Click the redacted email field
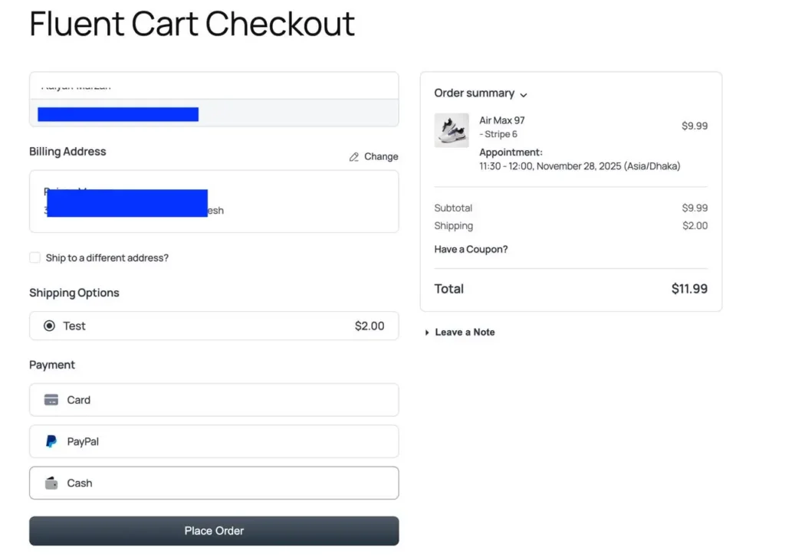Screen dimensions: 785x560 (118, 114)
